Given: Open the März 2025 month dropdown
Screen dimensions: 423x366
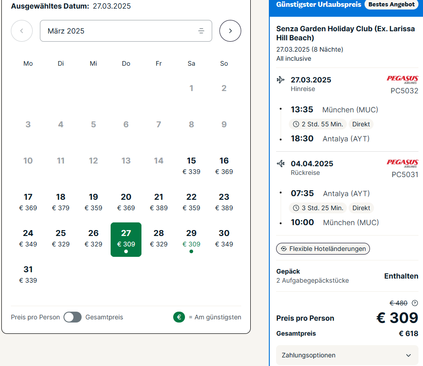Looking at the screenshot, I should [x=126, y=31].
